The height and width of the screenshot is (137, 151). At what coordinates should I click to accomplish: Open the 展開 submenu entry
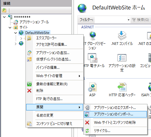coord(55,107)
